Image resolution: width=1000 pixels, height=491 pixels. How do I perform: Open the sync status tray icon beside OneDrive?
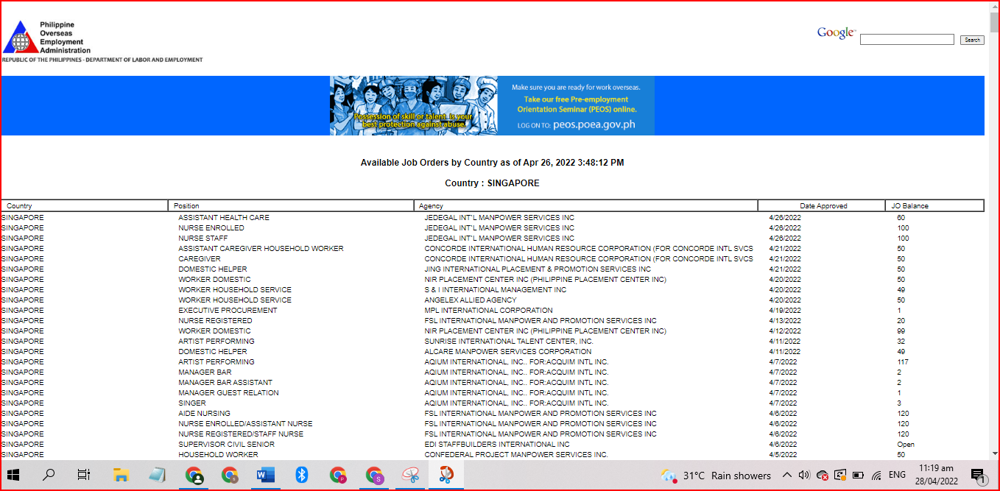click(840, 476)
